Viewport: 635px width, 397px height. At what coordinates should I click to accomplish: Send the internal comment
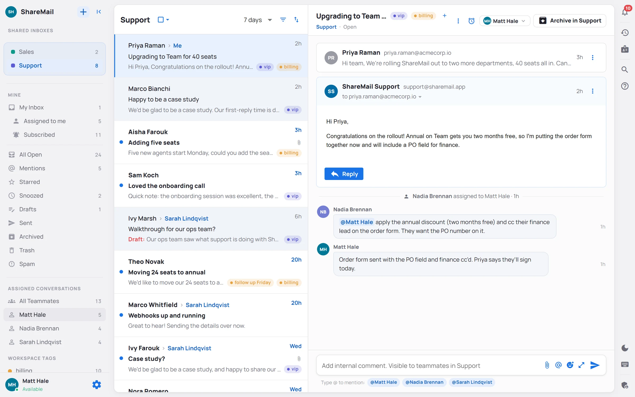pyautogui.click(x=595, y=365)
